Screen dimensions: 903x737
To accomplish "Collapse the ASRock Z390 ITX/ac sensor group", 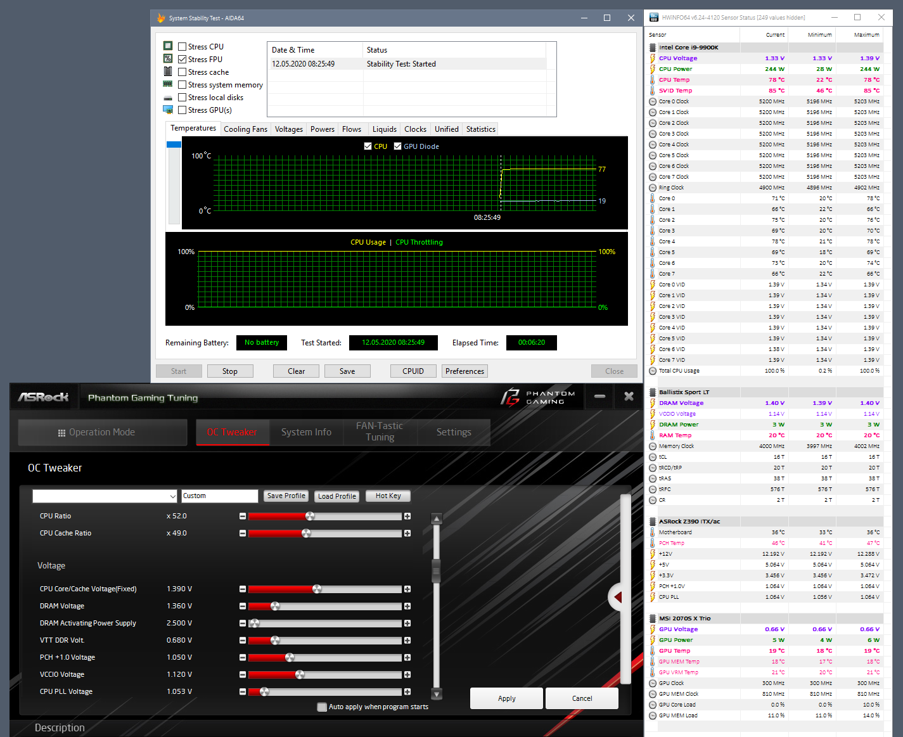I will point(653,522).
